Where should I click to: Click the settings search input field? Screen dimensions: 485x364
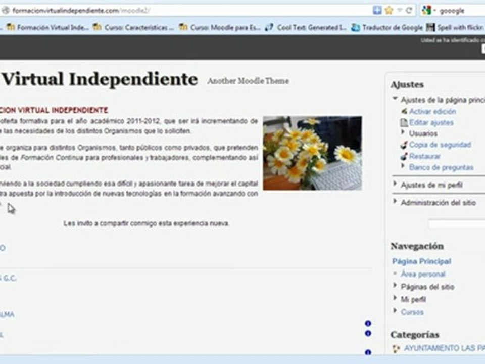(457, 224)
